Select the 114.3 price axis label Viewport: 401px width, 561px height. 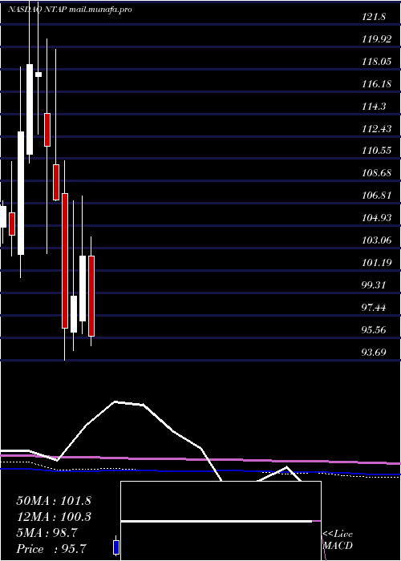374,107
